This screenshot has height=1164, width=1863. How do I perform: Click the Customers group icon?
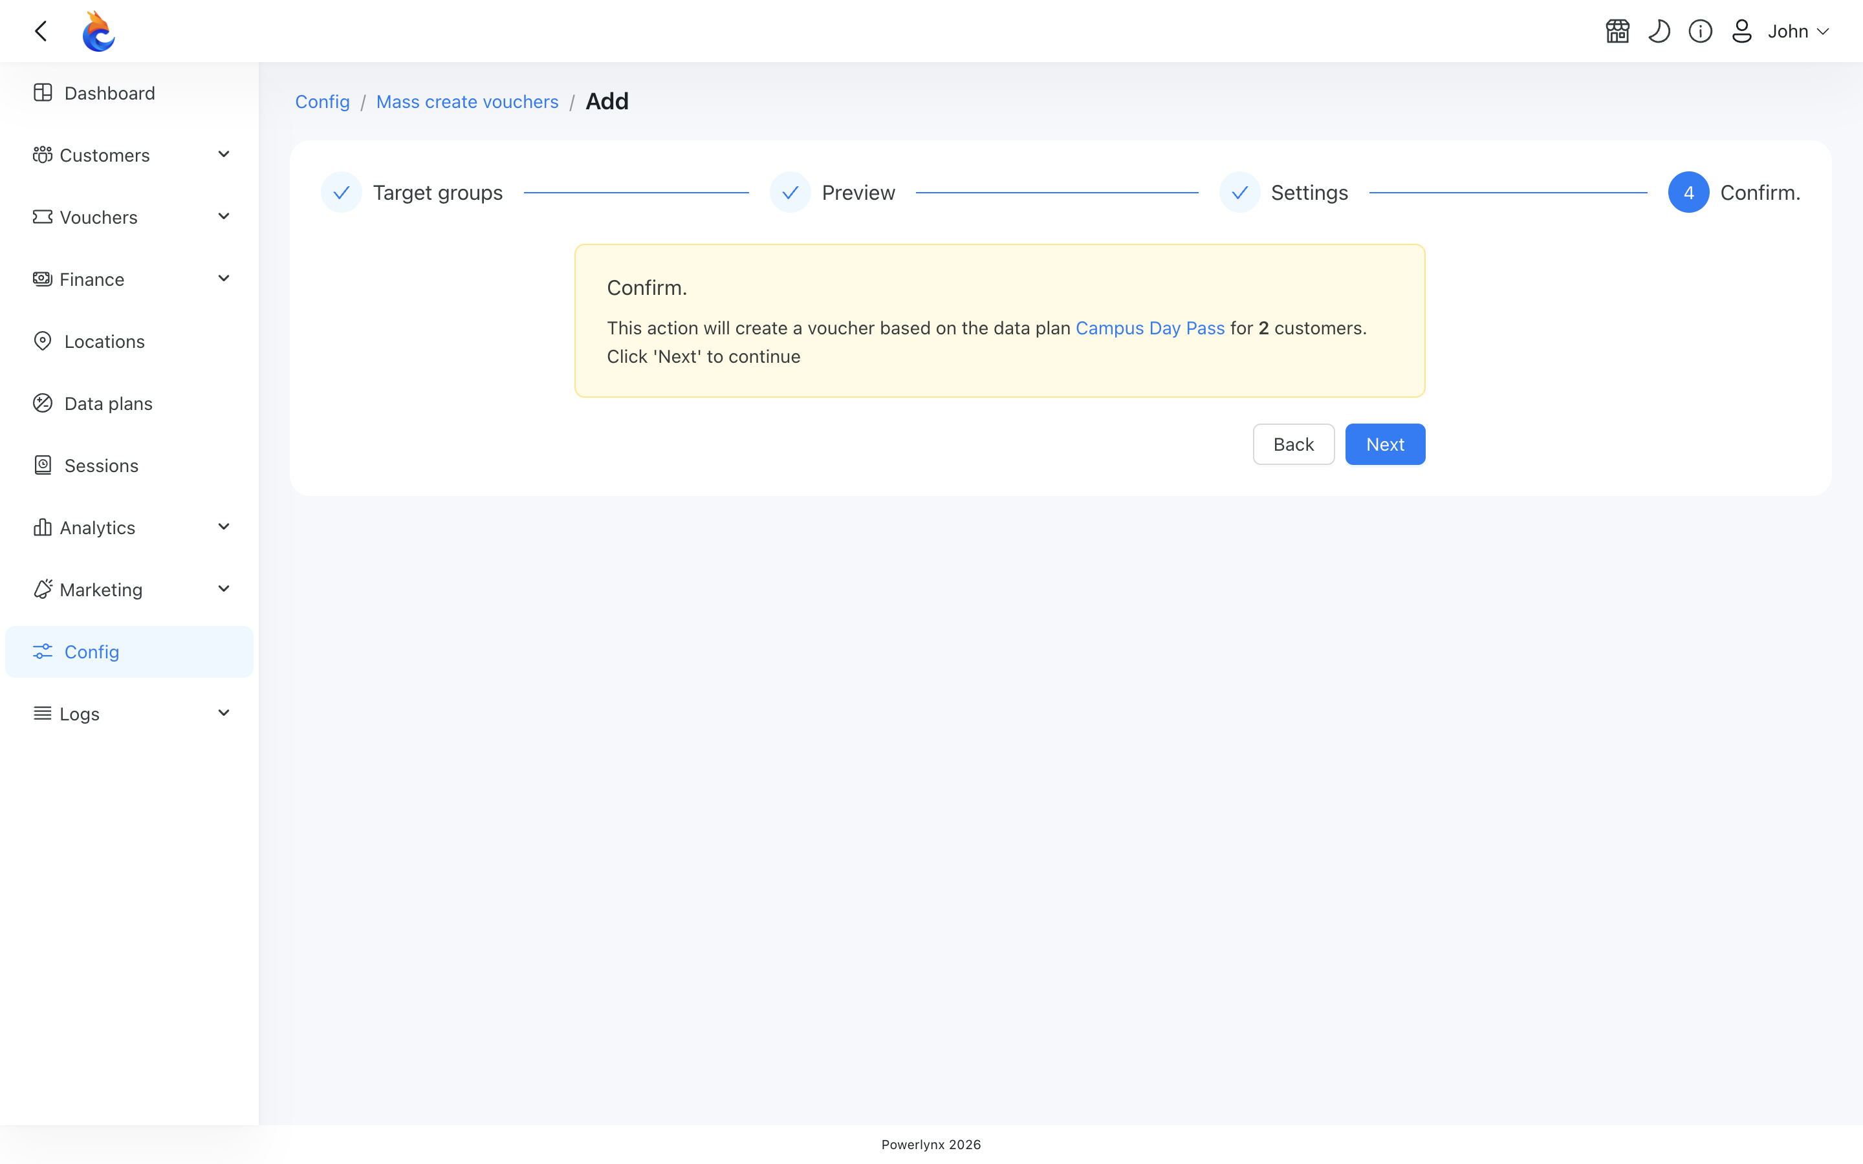[42, 155]
